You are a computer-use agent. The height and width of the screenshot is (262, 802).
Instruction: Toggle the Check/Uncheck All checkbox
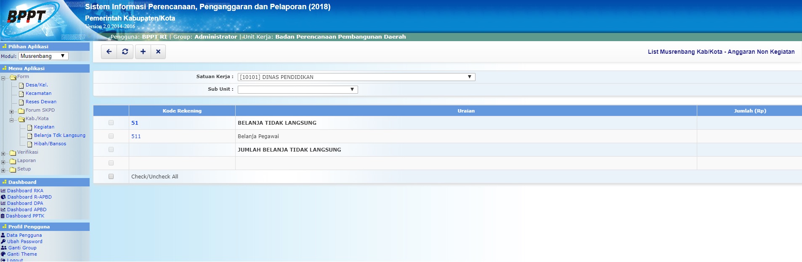coord(111,176)
